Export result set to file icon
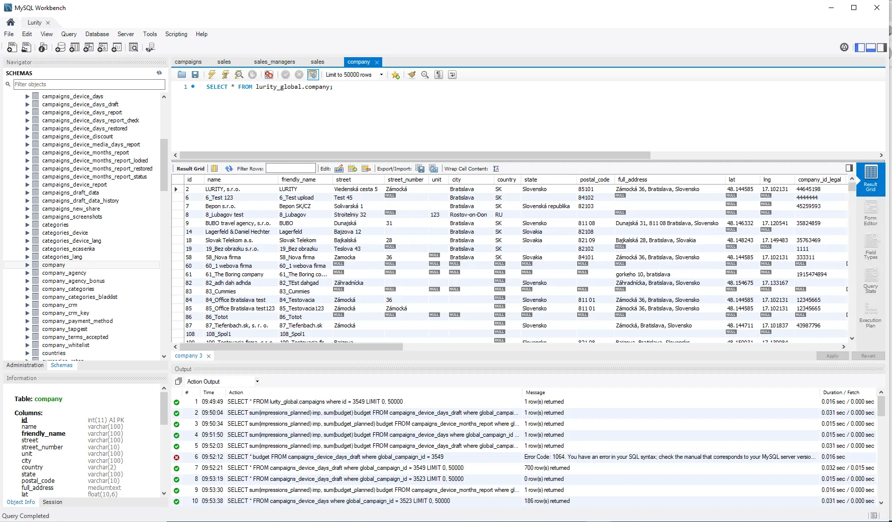 420,168
